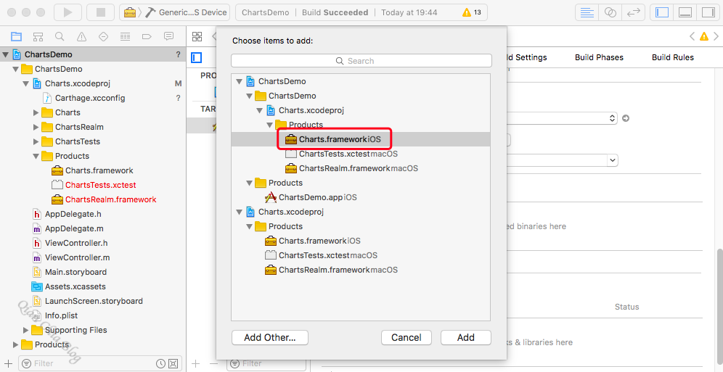Show the Debug navigator
The width and height of the screenshot is (723, 372).
coord(125,36)
